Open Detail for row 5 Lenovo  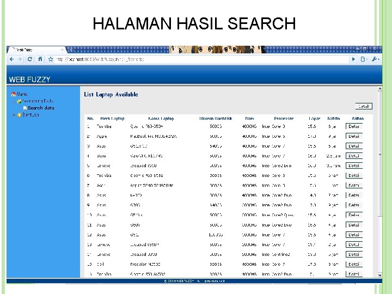pos(354,166)
